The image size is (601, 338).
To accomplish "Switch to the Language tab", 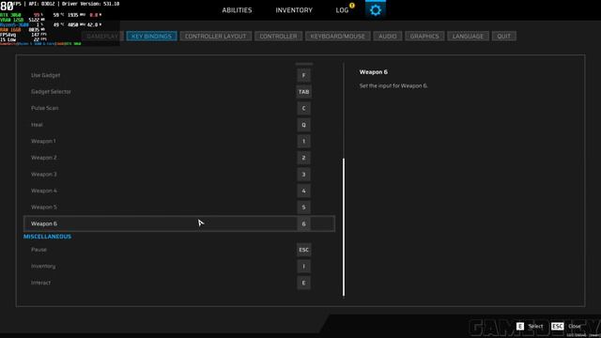I will point(468,36).
